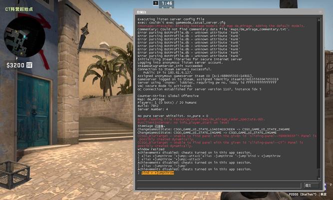This screenshot has height=200, width=333.
Task: Click the $3200 money amount
Action: (15, 65)
